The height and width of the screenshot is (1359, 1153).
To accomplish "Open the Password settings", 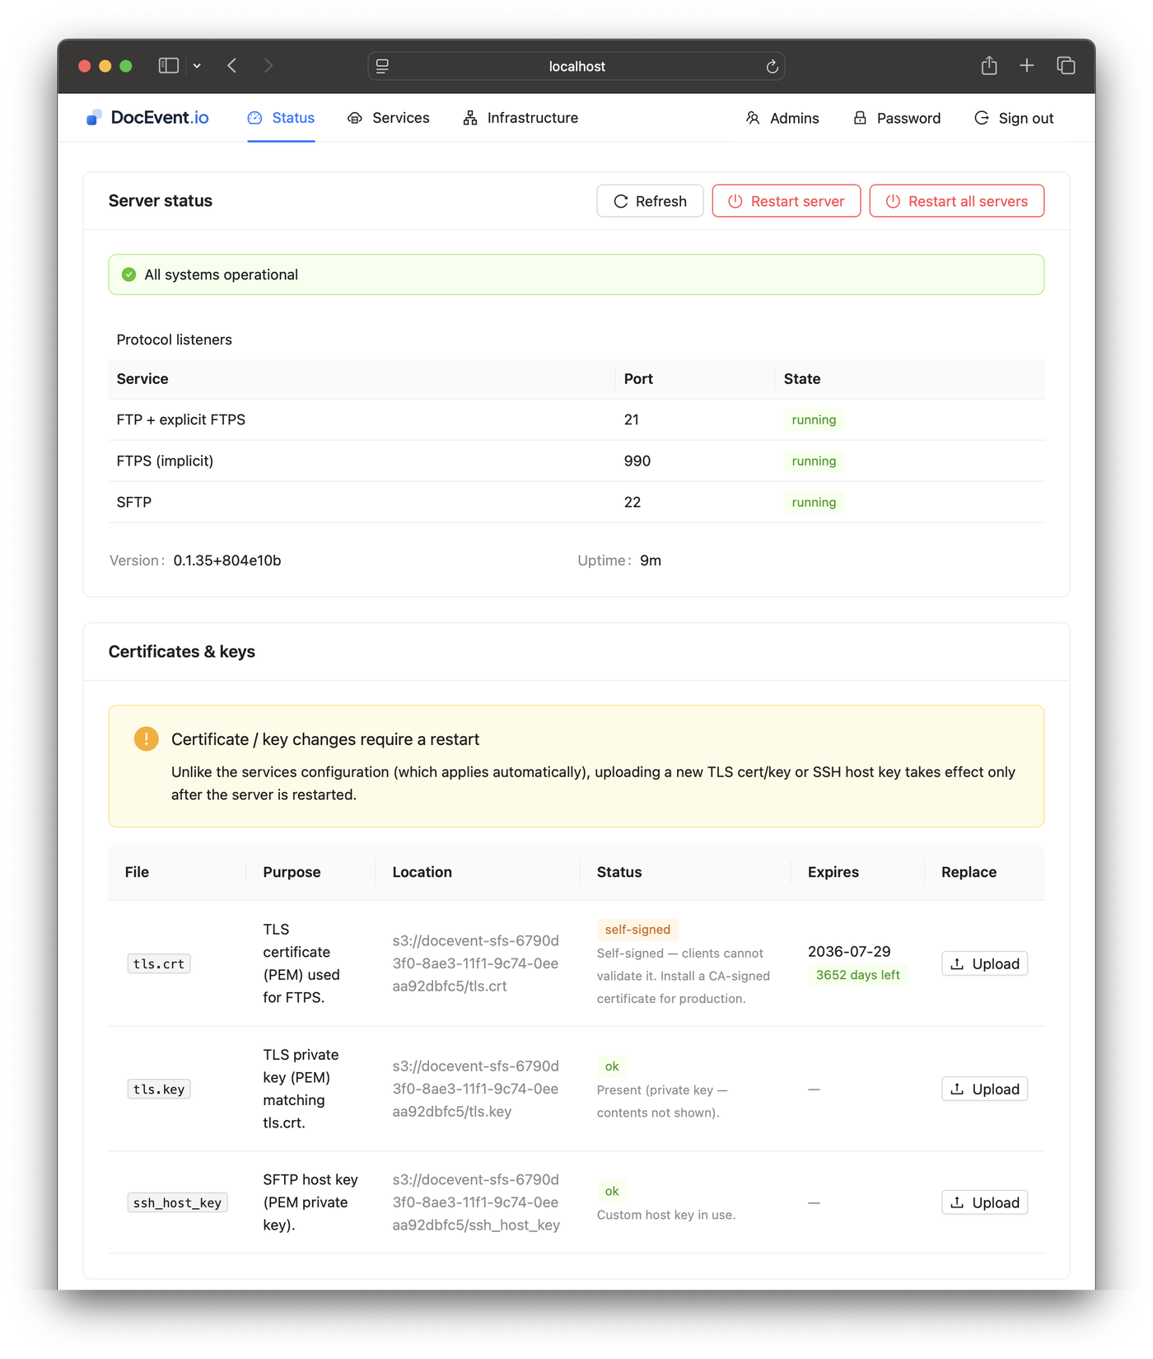I will point(897,119).
